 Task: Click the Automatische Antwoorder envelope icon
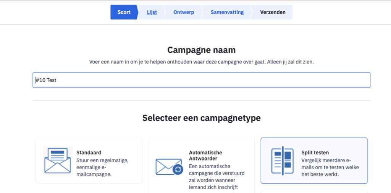click(x=167, y=166)
